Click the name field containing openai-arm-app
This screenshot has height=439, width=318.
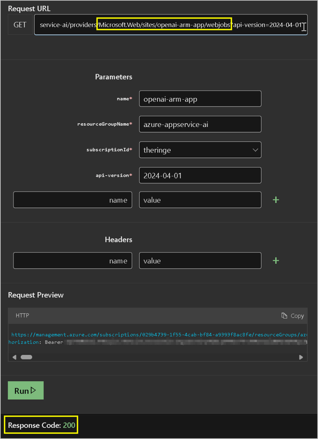pos(200,98)
